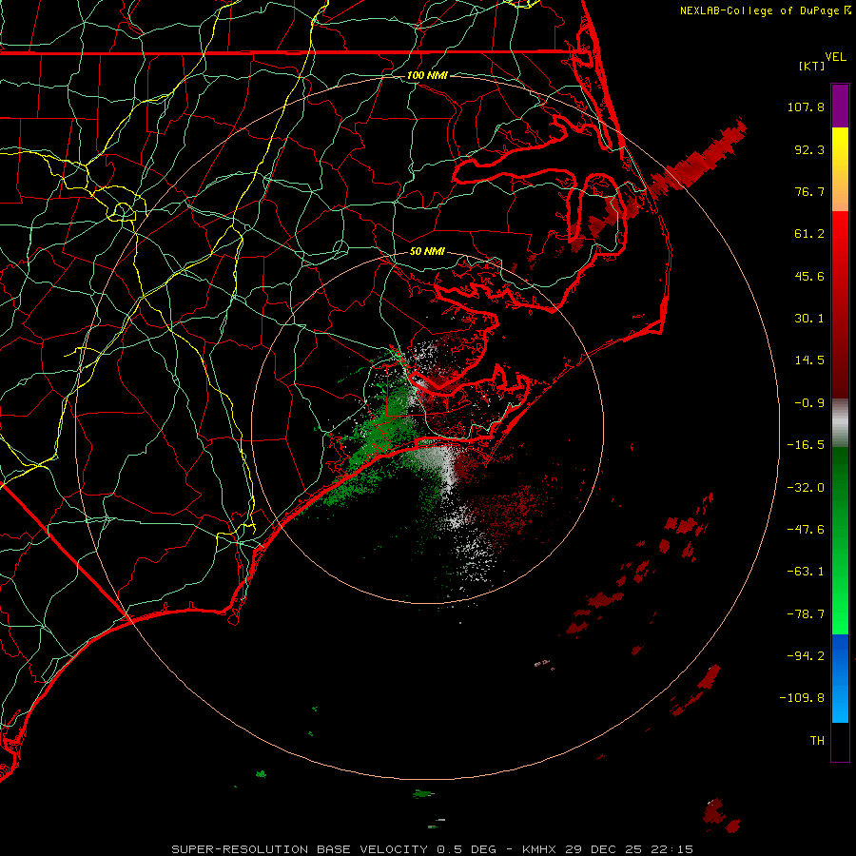Image resolution: width=856 pixels, height=856 pixels.
Task: Click the 14.5 velocity scale value
Action: pos(809,360)
